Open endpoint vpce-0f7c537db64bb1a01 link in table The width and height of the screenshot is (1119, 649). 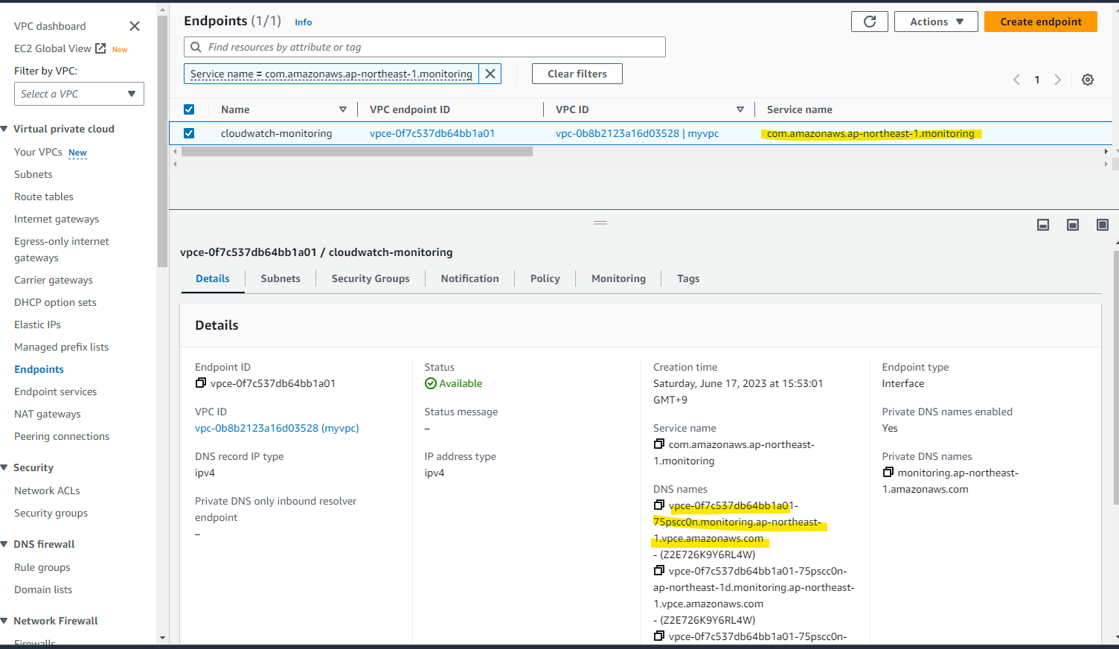[432, 133]
